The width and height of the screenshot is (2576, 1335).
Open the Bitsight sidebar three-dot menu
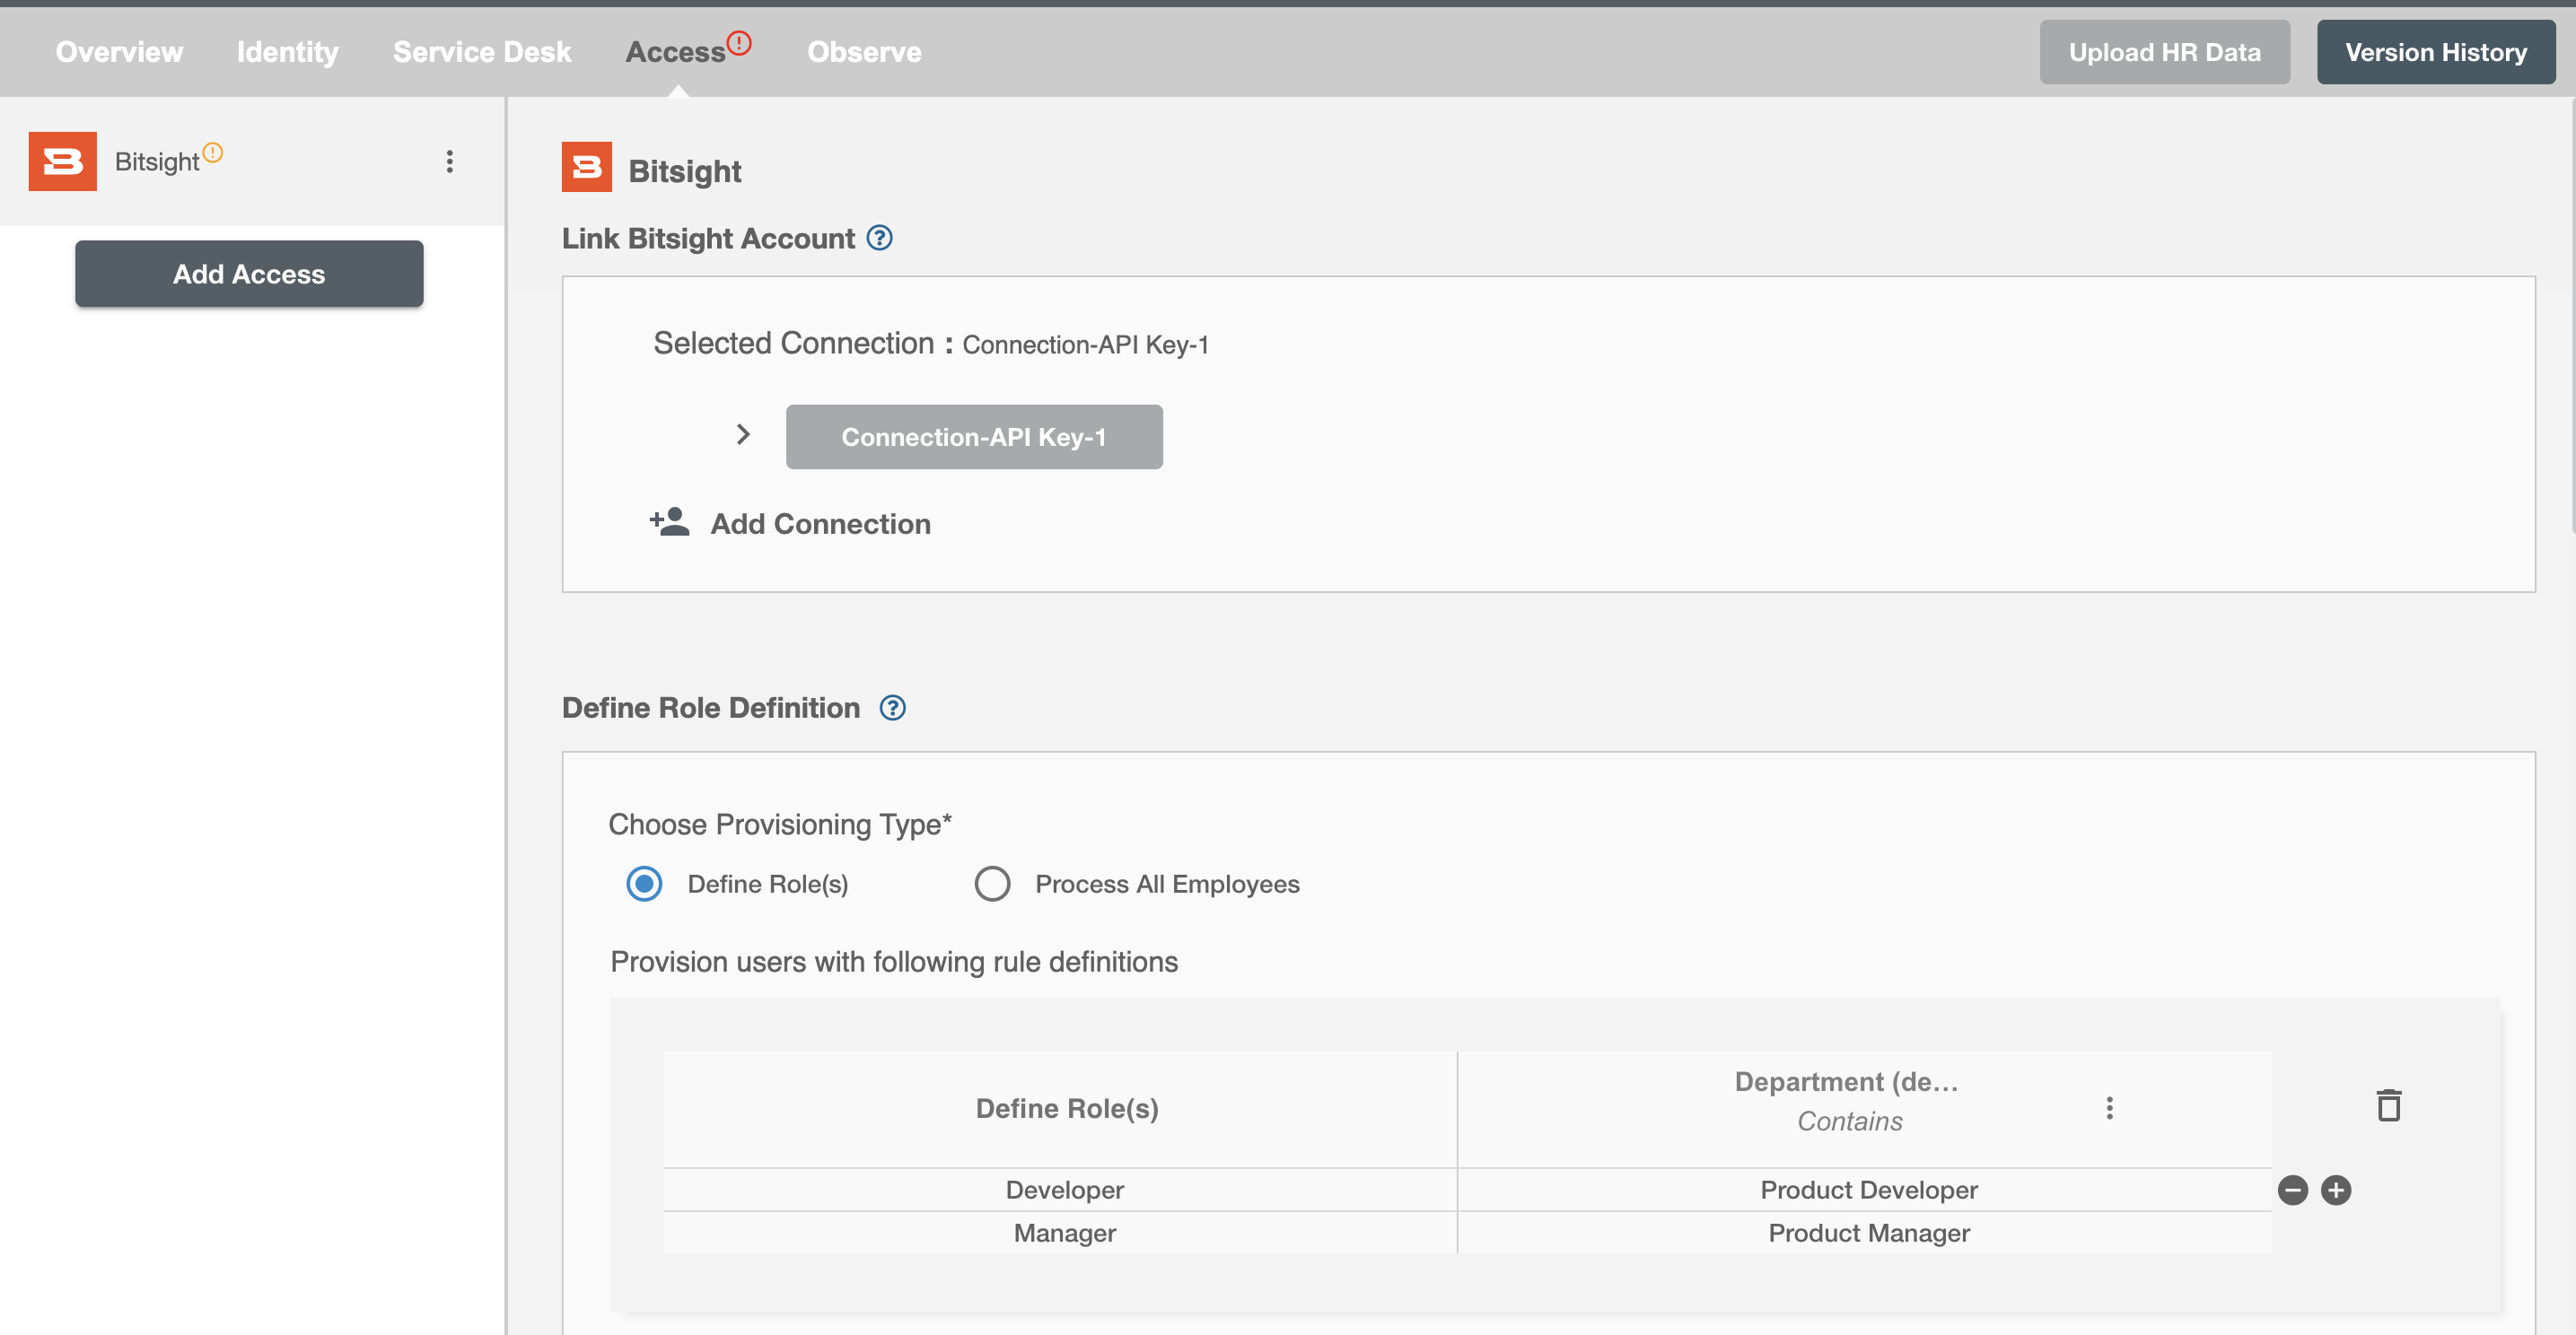(x=450, y=161)
